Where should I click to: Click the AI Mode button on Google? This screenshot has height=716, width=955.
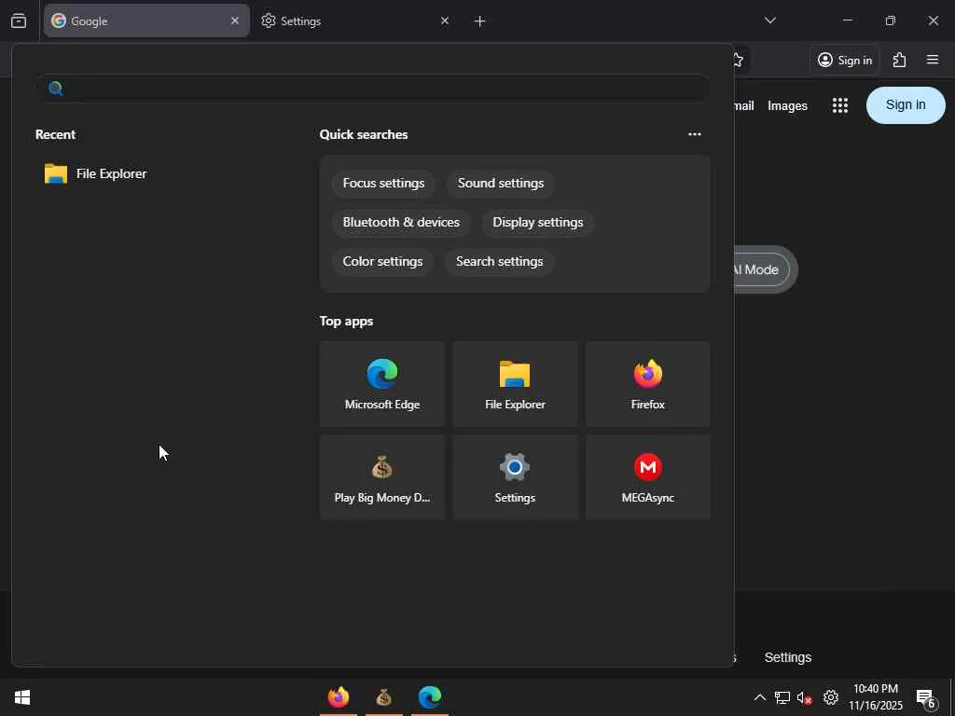coord(763,269)
